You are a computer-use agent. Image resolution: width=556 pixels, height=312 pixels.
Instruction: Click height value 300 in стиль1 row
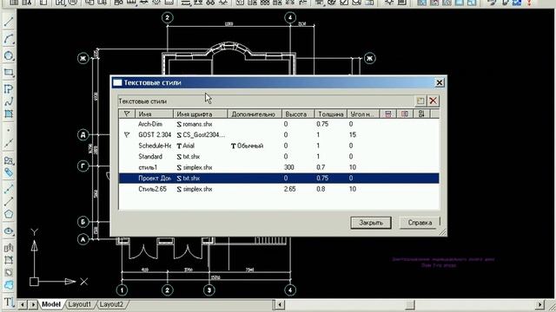[x=289, y=167]
